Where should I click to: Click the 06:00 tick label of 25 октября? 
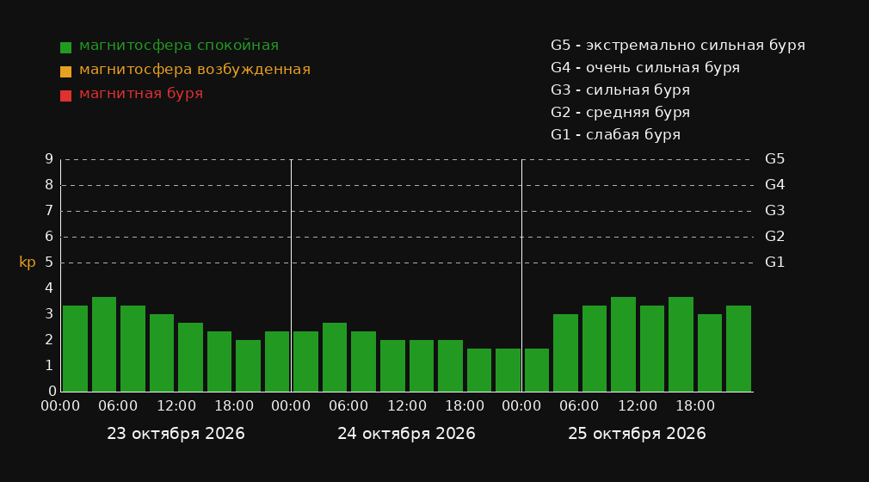(x=579, y=406)
